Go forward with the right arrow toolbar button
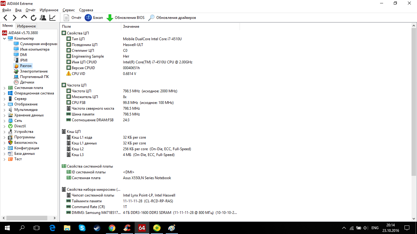Viewport: 417px width, 234px height. pos(15,18)
